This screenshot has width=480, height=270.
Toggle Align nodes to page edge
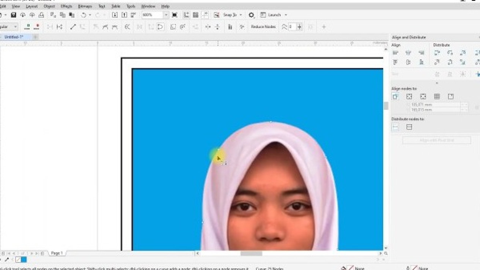(x=409, y=96)
